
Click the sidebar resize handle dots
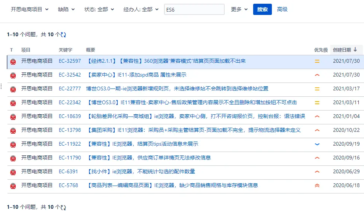coord(1,86)
